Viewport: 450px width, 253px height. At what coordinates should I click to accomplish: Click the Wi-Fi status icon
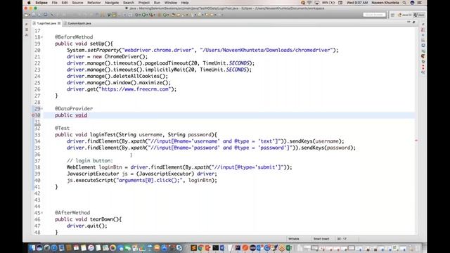(x=309, y=3)
